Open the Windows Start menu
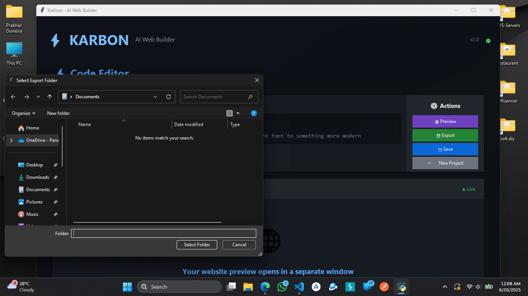Viewport: 528px width, 296px height. pyautogui.click(x=128, y=287)
